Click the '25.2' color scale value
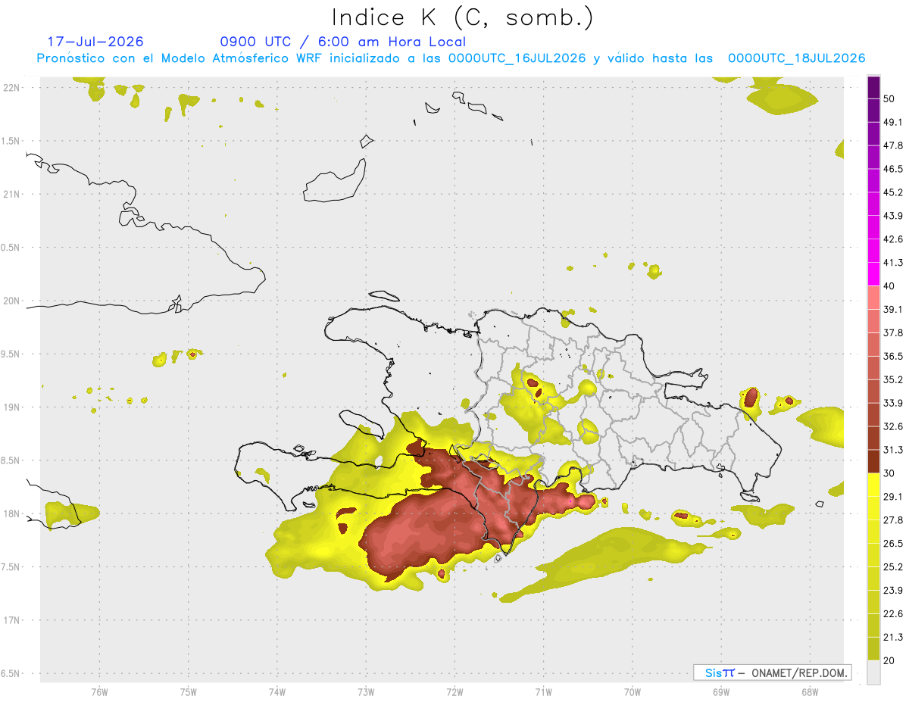This screenshot has height=702, width=909. tap(893, 567)
